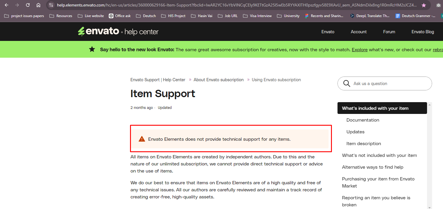Open the 'Using Envato subscription' breadcrumb
Image resolution: width=443 pixels, height=209 pixels.
tap(276, 80)
